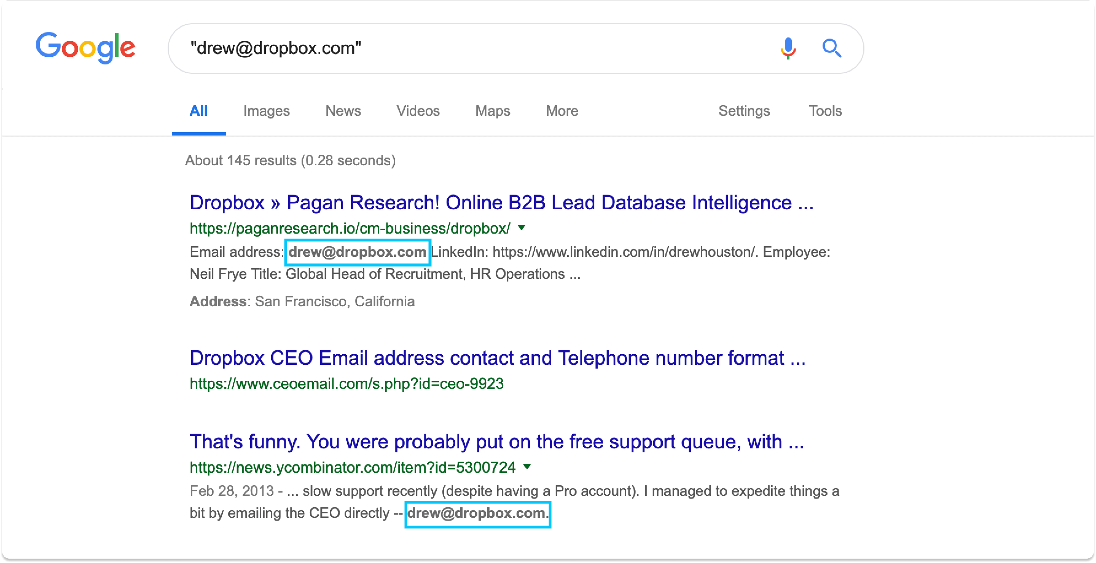Click into the Google search box
Screen dimensions: 1096x563
[468, 48]
